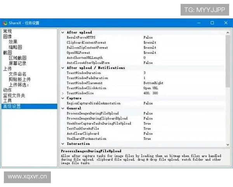The height and width of the screenshot is (187, 233).
Task: Click the ResultForceHTTPS False value
Action: (148, 37)
